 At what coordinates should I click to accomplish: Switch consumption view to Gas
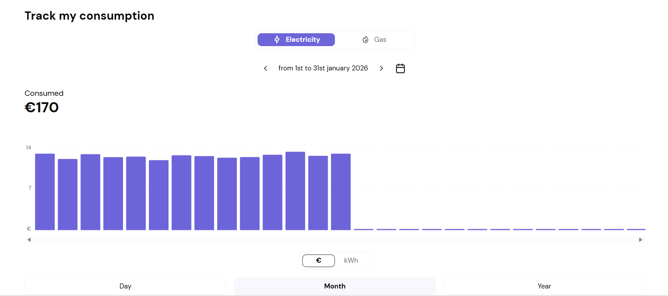click(x=375, y=40)
